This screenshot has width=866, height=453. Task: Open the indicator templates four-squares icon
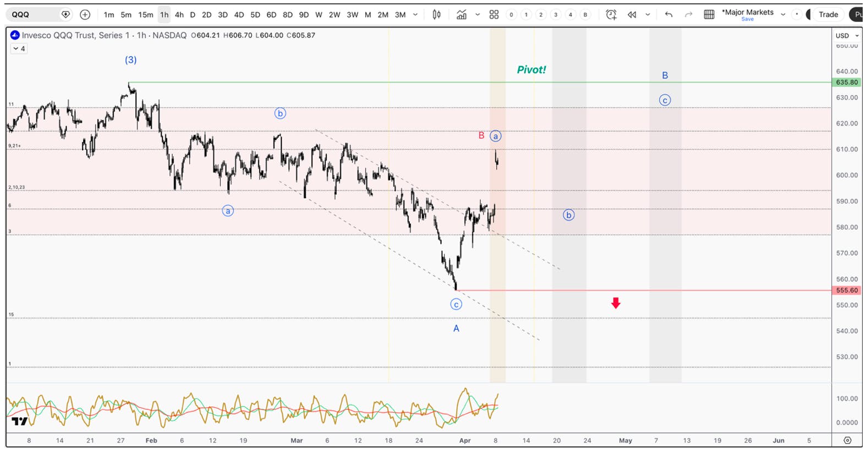pos(494,15)
